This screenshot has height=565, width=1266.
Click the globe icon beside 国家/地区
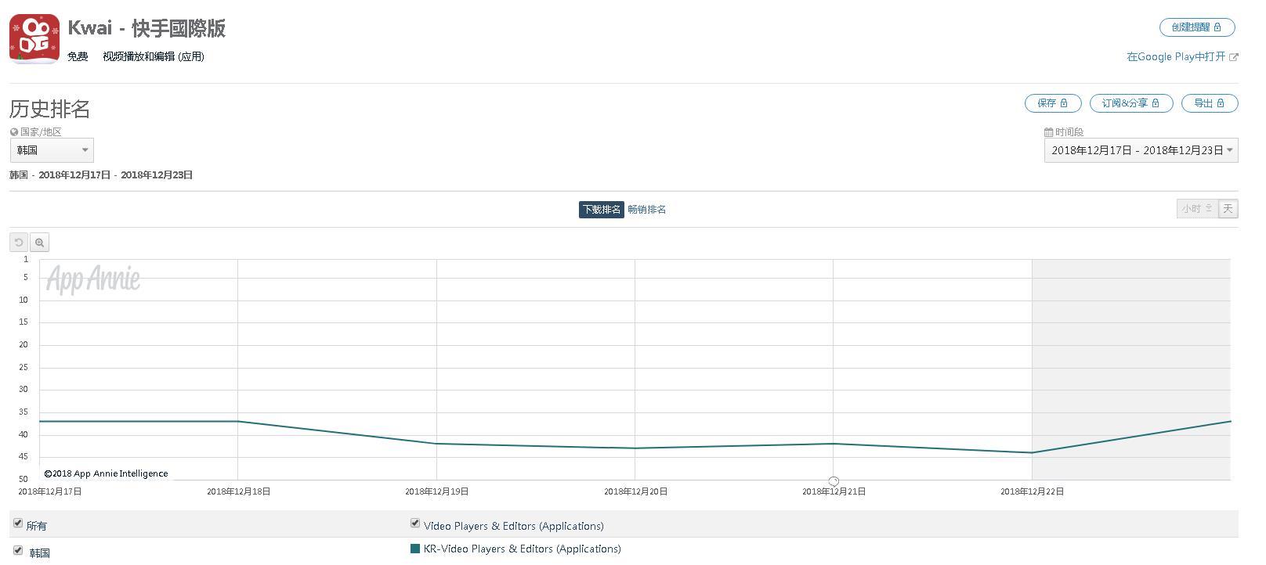(x=14, y=132)
